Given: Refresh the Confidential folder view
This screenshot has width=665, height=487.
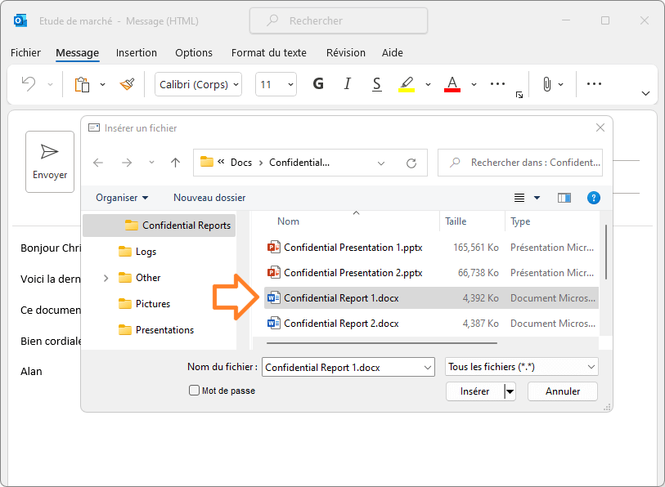Looking at the screenshot, I should 411,163.
